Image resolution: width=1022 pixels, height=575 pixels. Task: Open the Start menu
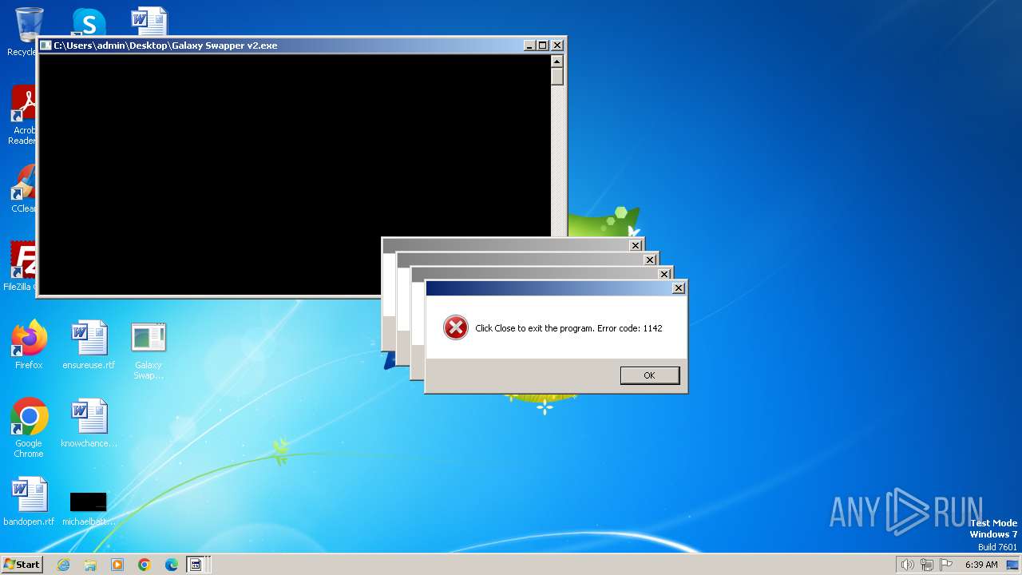(22, 564)
